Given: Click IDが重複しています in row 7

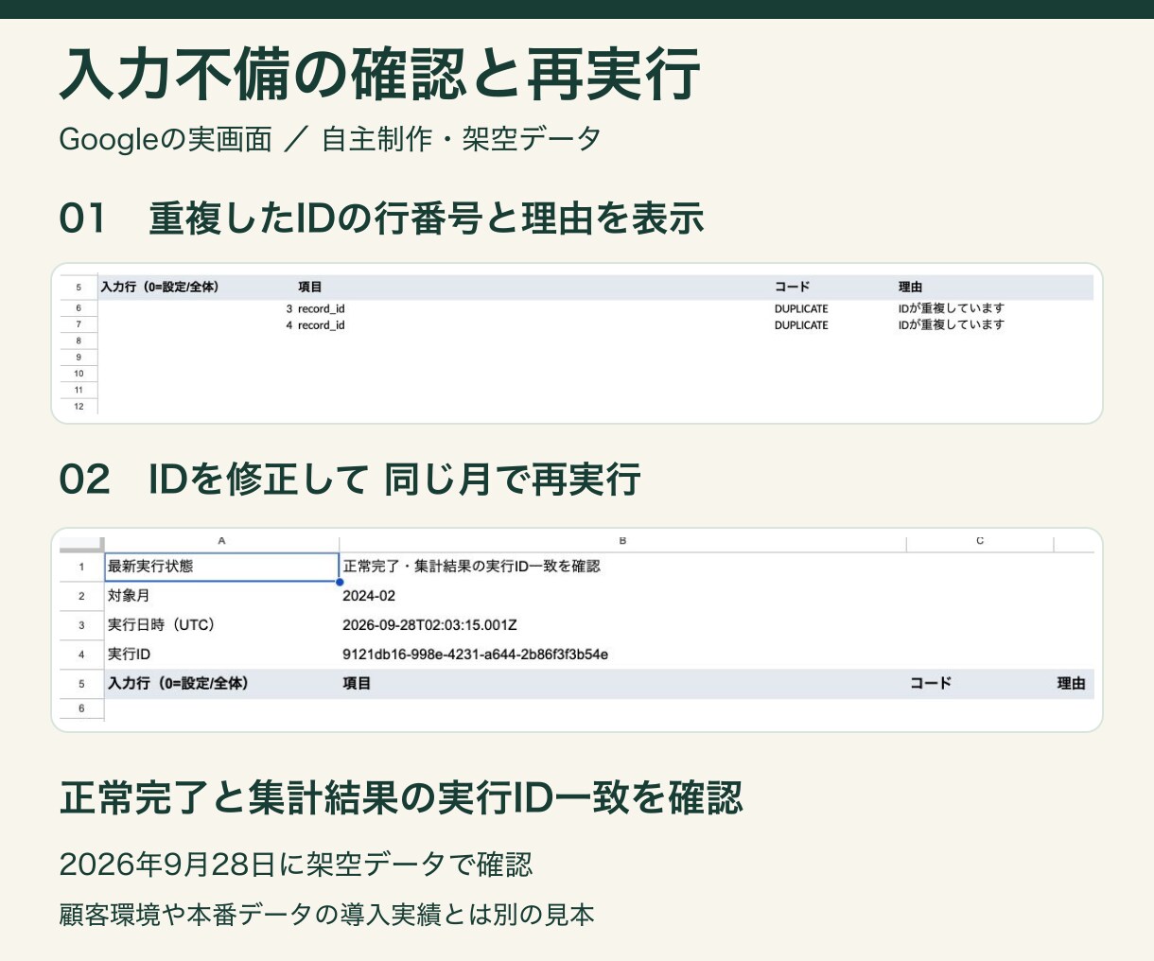Looking at the screenshot, I should pyautogui.click(x=952, y=324).
